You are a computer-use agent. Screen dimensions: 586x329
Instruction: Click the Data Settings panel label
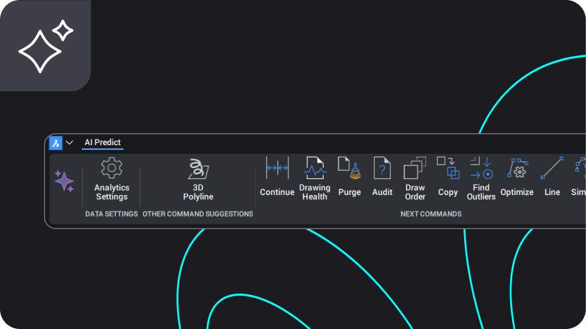(x=111, y=214)
